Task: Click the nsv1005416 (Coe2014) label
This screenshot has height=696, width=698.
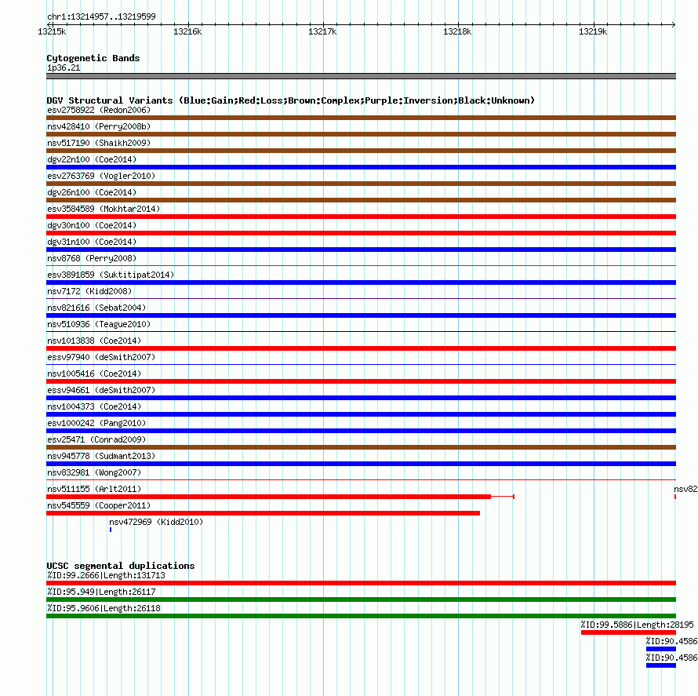Action: point(94,374)
